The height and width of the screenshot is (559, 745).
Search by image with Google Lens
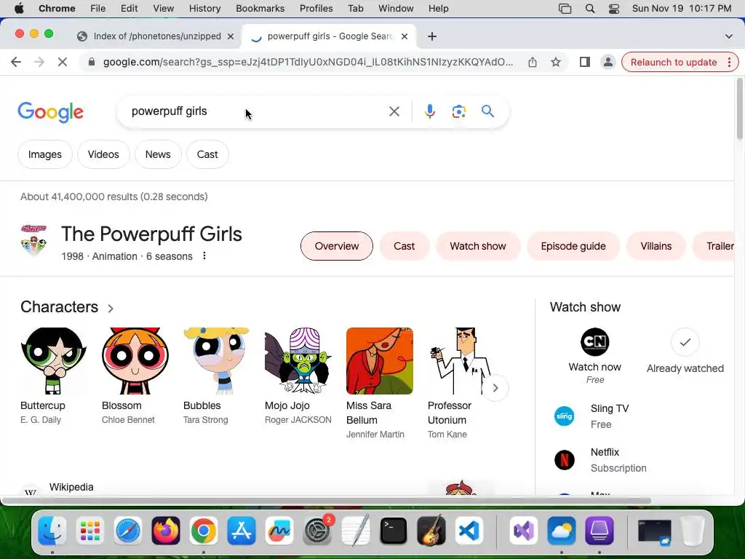click(x=459, y=111)
